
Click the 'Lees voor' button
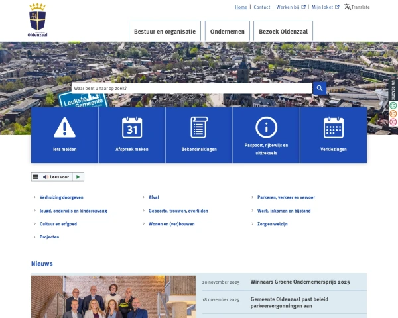click(x=56, y=177)
